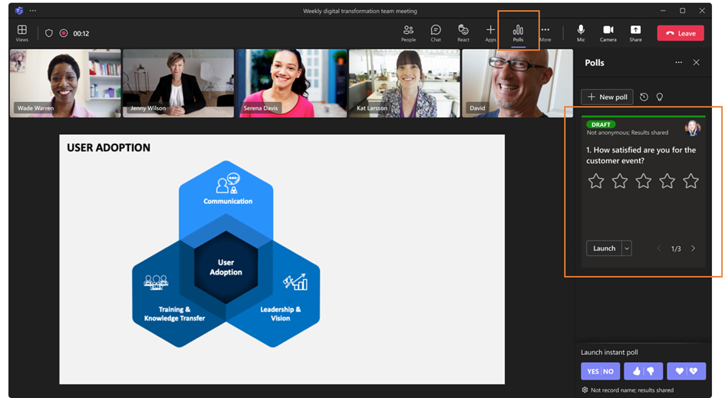Click the lightbulb suggestions icon

[660, 97]
